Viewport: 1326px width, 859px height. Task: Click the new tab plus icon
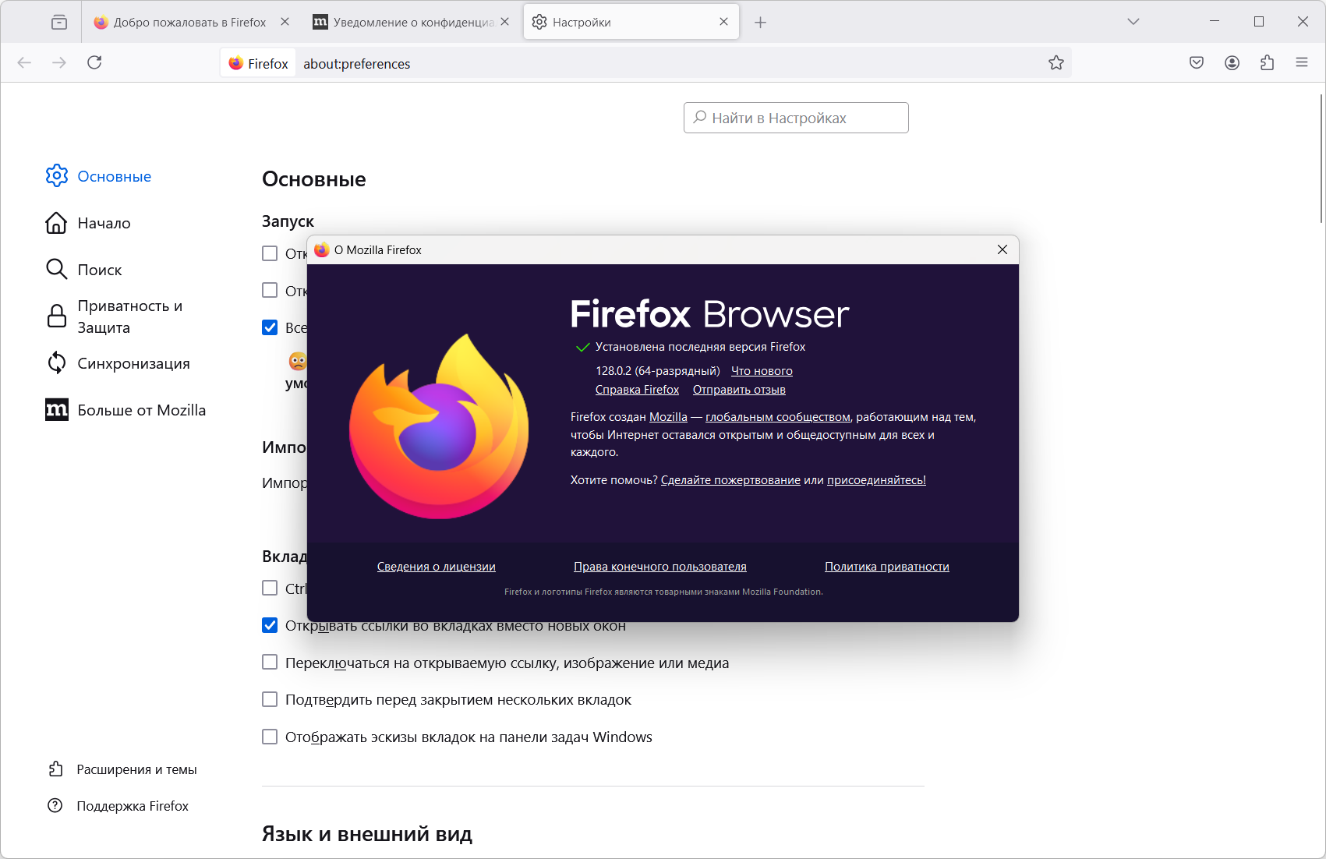pyautogui.click(x=761, y=23)
